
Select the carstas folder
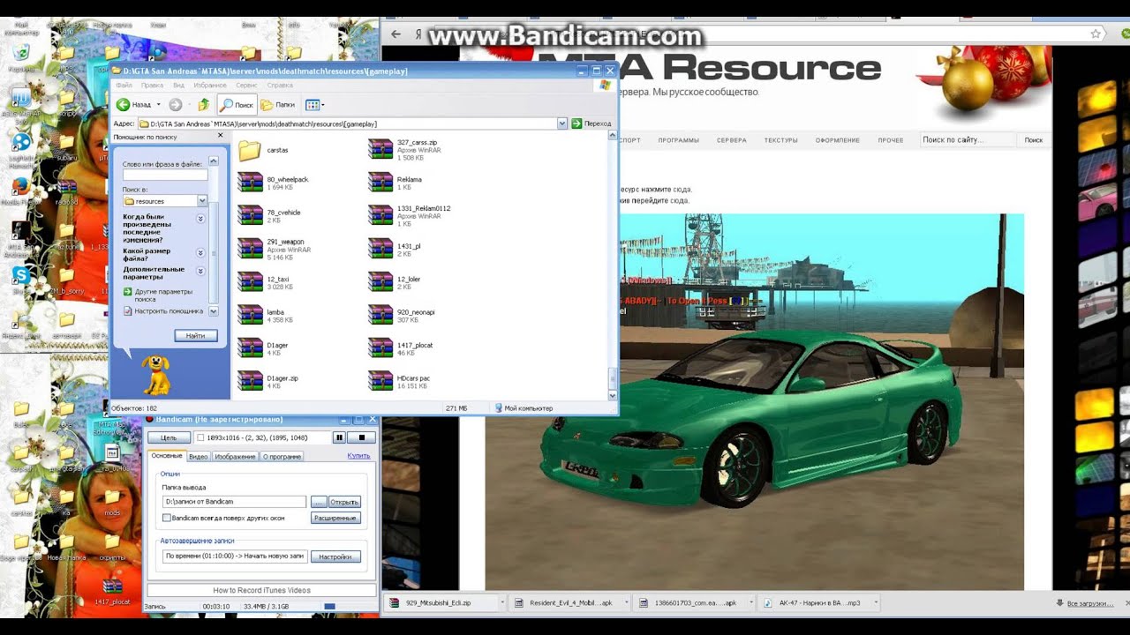(263, 150)
